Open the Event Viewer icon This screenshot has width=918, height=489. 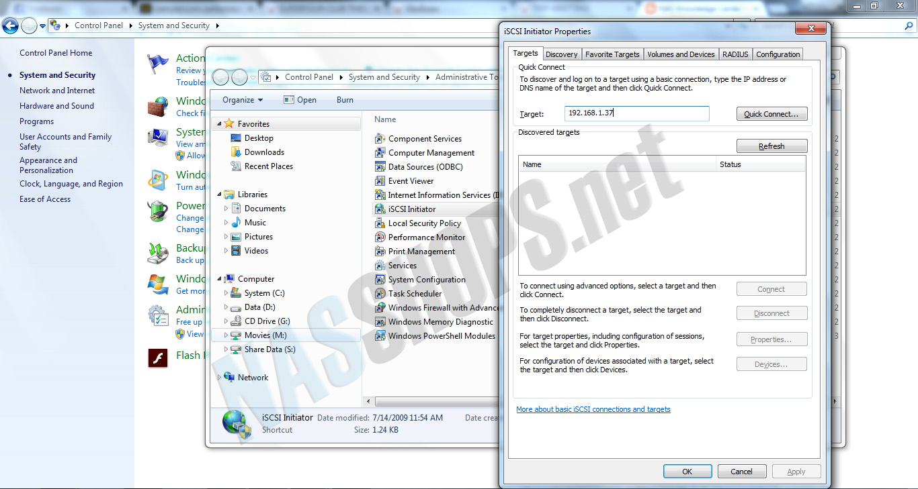[381, 181]
